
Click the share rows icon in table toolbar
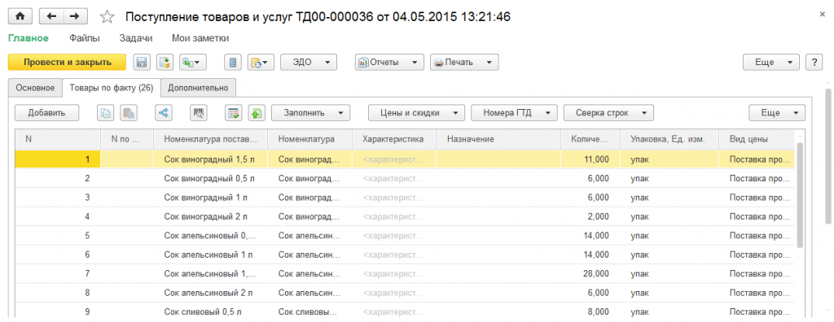(x=163, y=113)
